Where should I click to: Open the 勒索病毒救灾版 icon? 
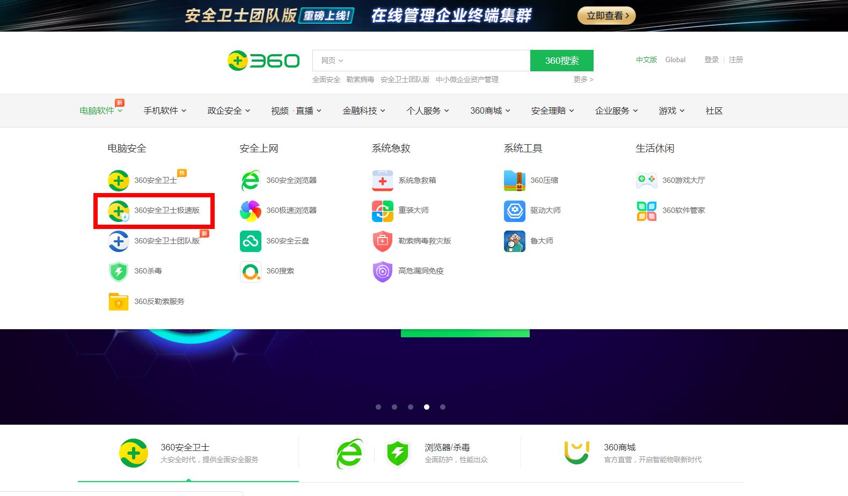click(383, 241)
